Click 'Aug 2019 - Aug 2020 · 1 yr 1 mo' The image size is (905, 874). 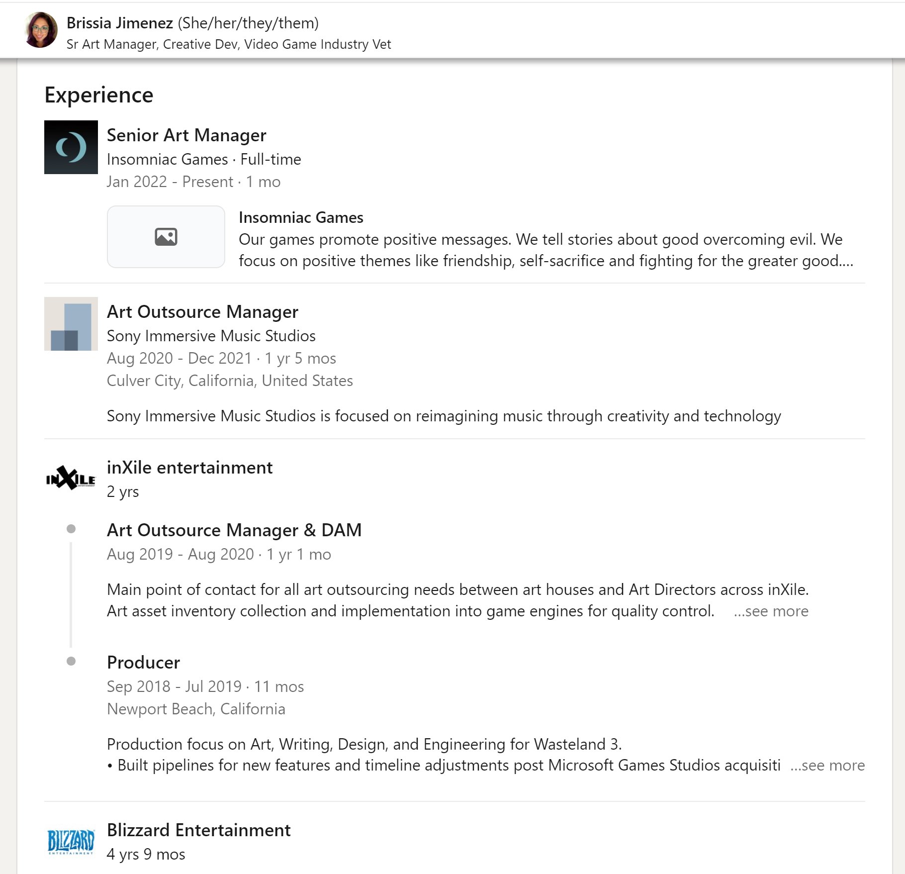pyautogui.click(x=219, y=554)
